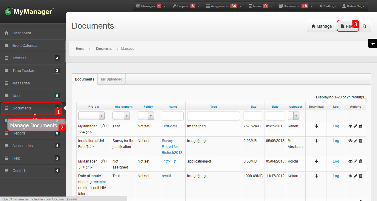The width and height of the screenshot is (377, 201).
Task: Click the New document button
Action: click(347, 26)
